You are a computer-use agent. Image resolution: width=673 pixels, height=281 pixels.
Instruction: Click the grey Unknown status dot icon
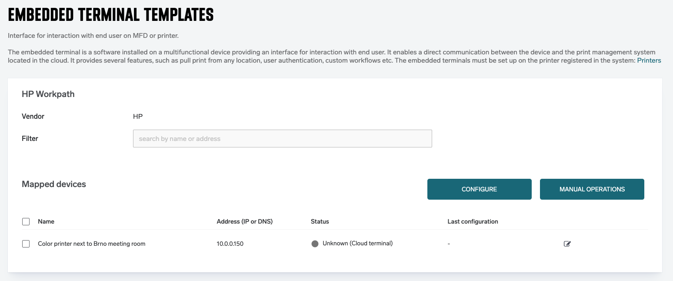315,244
